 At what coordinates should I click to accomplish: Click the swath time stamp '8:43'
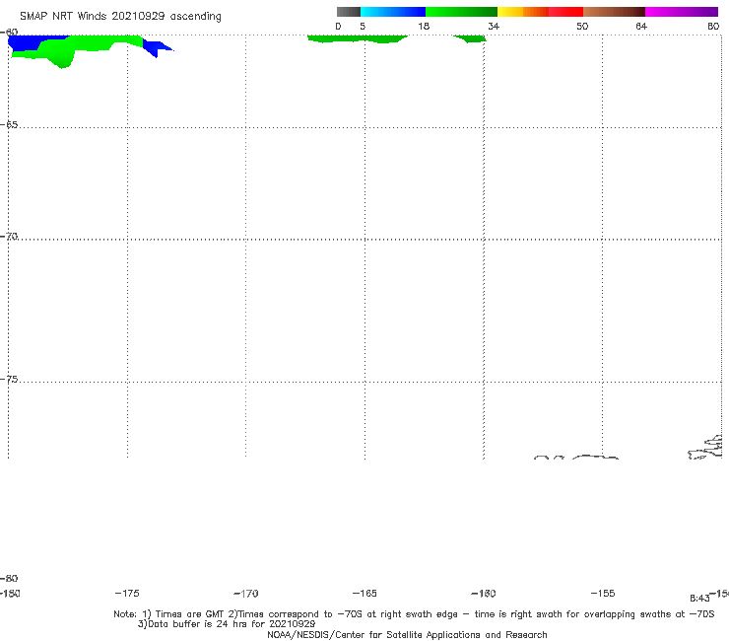[699, 599]
